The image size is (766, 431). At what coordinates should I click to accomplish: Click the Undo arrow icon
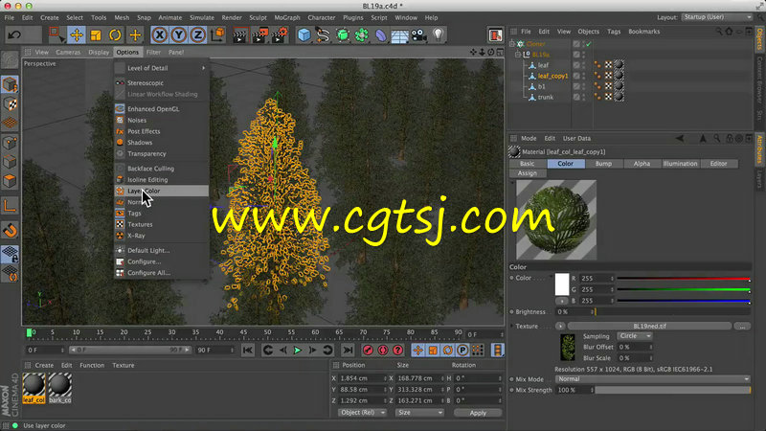(x=14, y=34)
